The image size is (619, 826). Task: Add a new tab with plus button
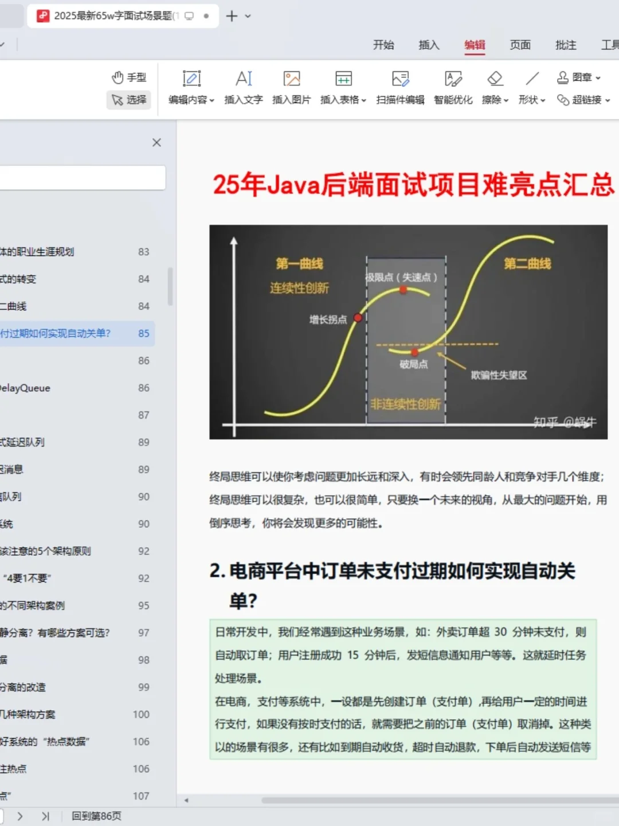[232, 16]
